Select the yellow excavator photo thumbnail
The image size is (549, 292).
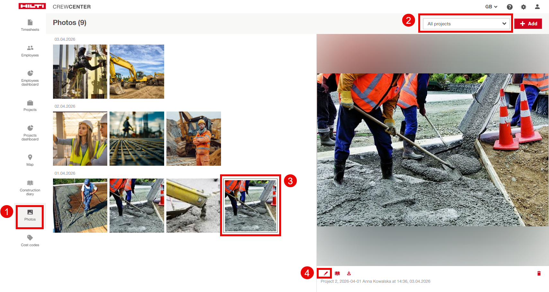click(137, 71)
